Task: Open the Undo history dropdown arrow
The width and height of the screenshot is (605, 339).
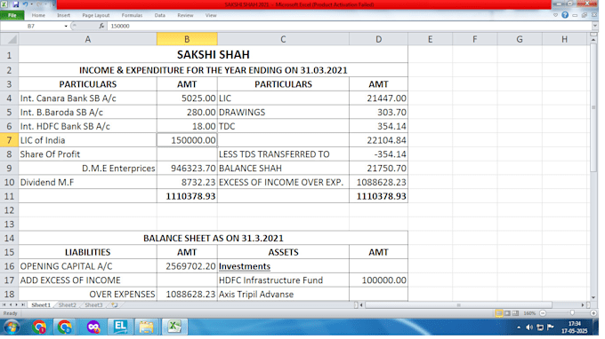Action: coord(31,4)
